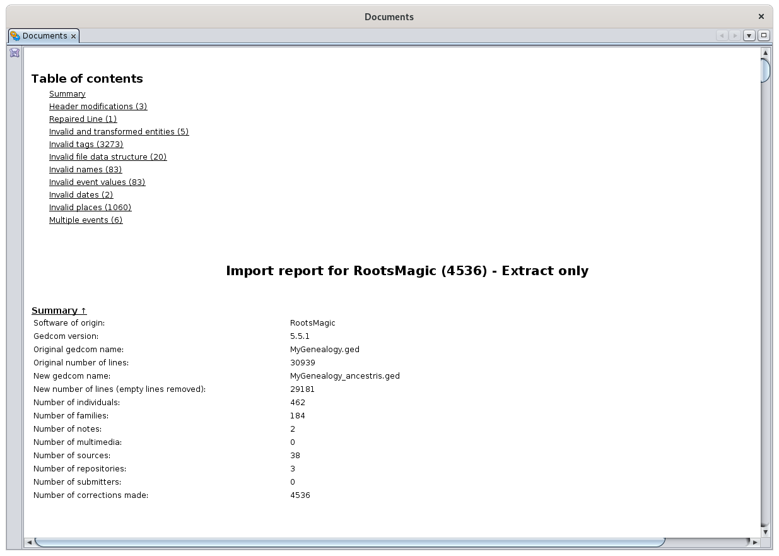779x556 pixels.
Task: Click the horizontal scrollbar left arrow
Action: click(29, 542)
